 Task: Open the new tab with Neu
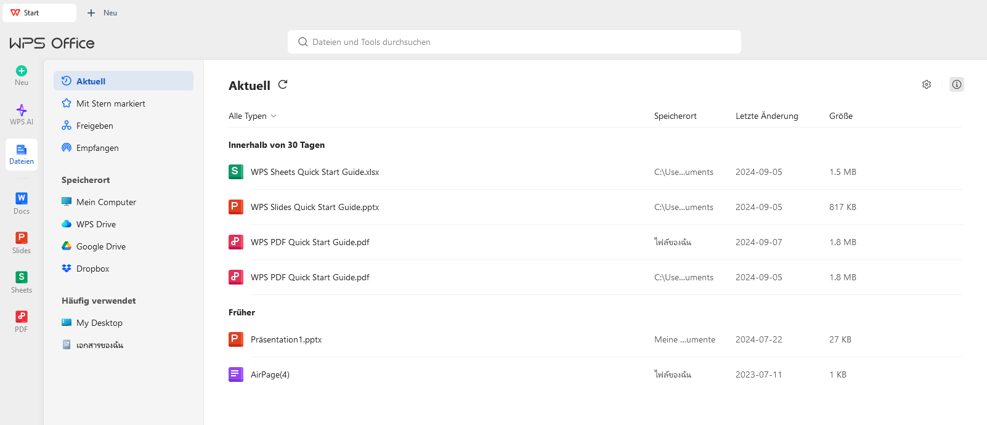point(102,13)
